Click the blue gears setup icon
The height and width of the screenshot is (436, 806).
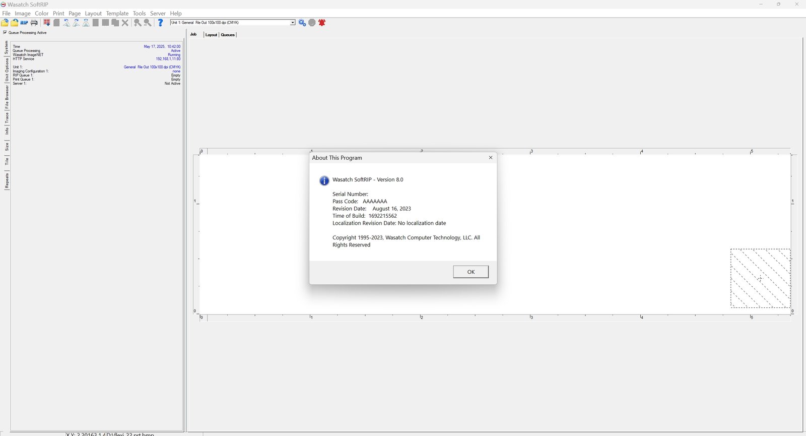click(302, 23)
